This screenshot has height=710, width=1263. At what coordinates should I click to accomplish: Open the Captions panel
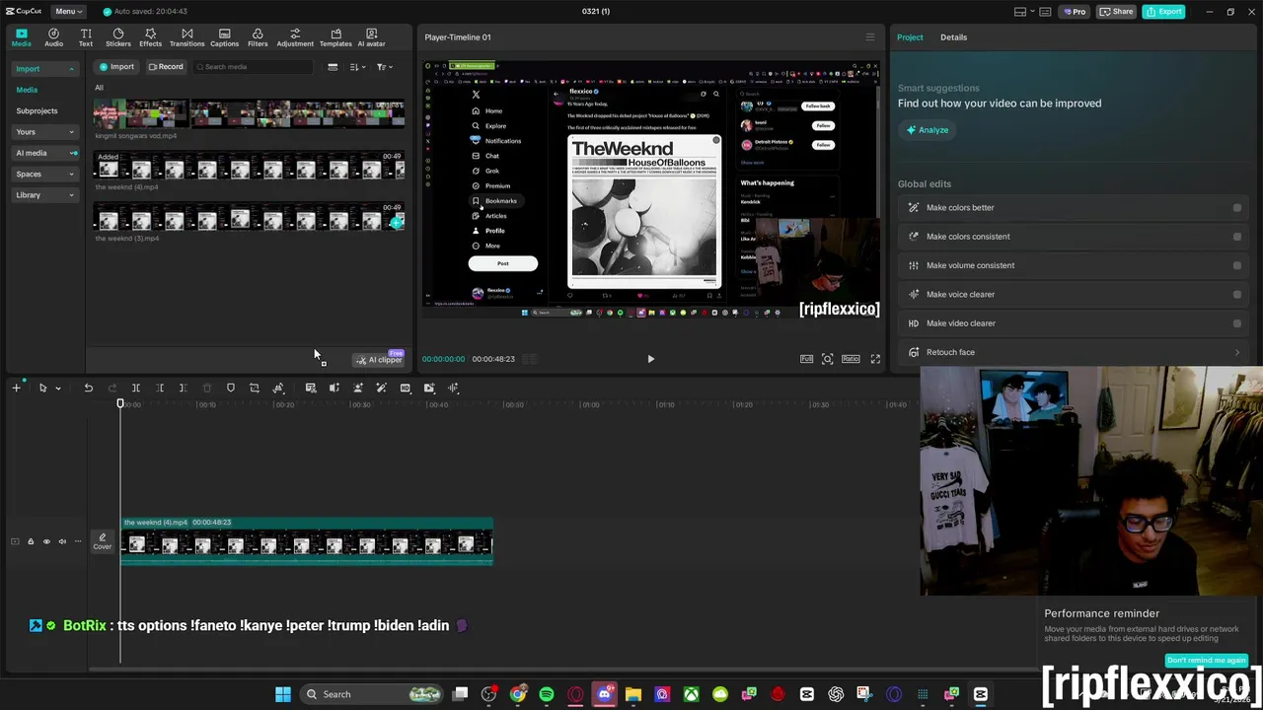tap(224, 37)
